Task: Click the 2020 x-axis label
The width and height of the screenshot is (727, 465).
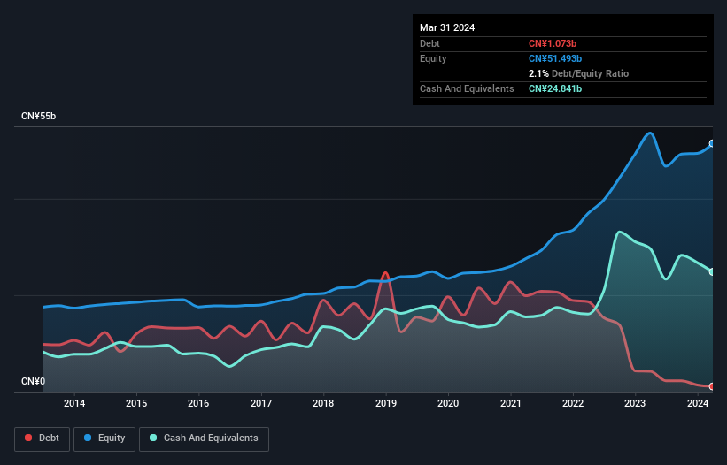Action: [448, 403]
